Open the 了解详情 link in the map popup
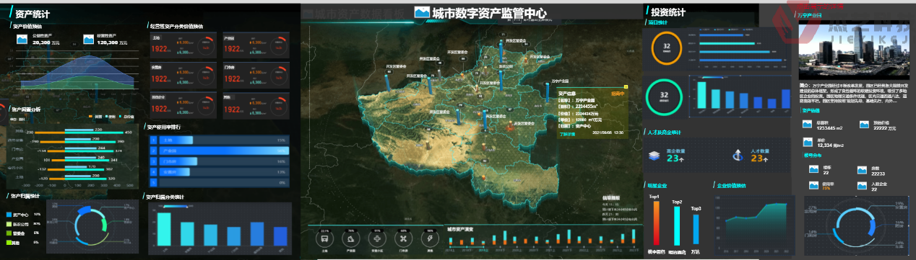The height and width of the screenshot is (260, 916). click(568, 133)
